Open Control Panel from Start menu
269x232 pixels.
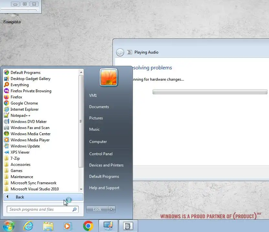click(x=101, y=154)
